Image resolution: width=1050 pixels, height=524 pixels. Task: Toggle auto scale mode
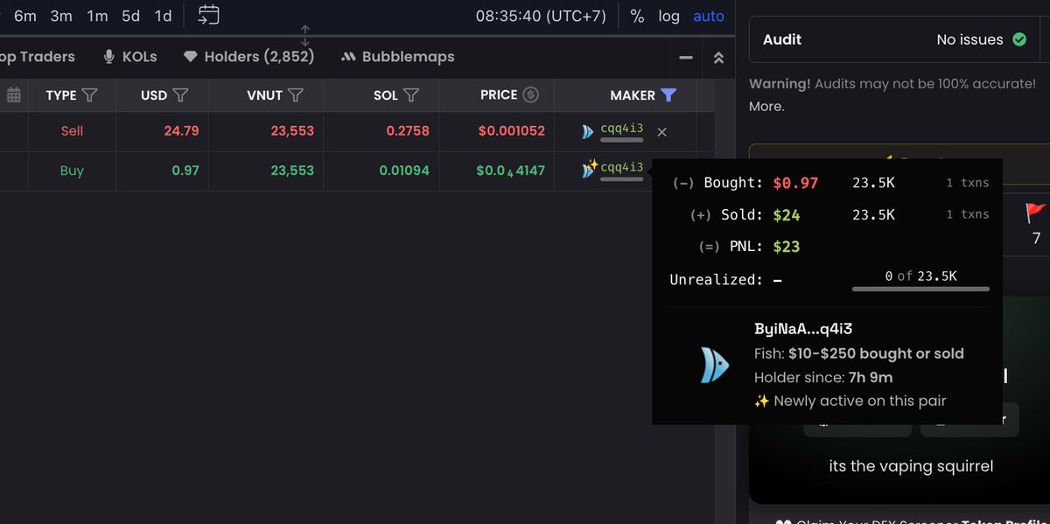pyautogui.click(x=709, y=16)
